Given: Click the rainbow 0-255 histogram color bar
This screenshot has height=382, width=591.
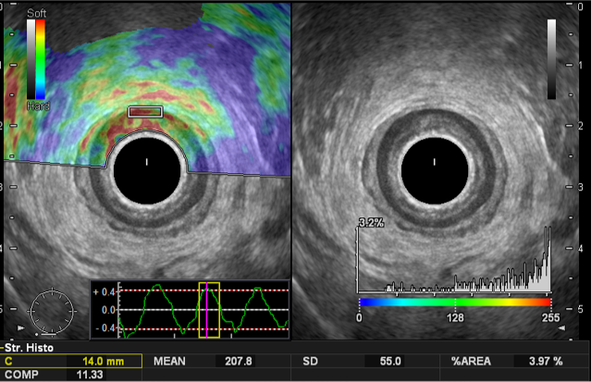Looking at the screenshot, I should 453,302.
